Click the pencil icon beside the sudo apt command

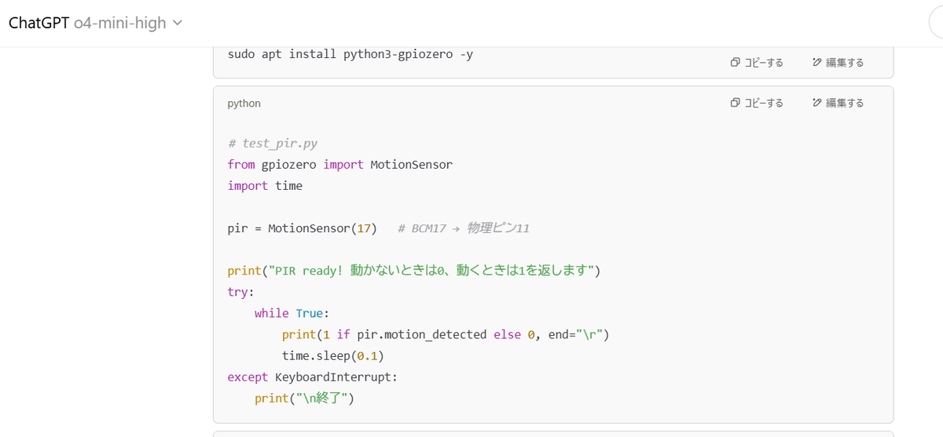[817, 63]
